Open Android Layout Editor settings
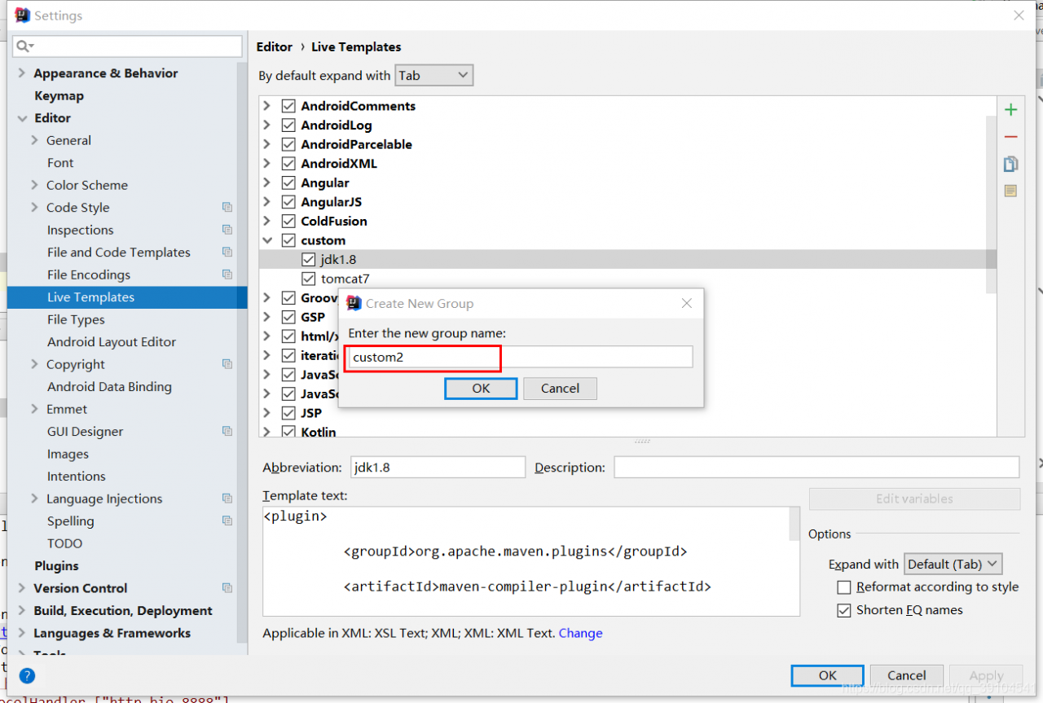 click(112, 342)
